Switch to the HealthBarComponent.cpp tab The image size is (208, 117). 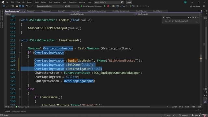[96, 11]
